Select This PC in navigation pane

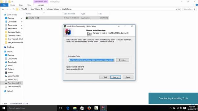pyautogui.click(x=10, y=52)
